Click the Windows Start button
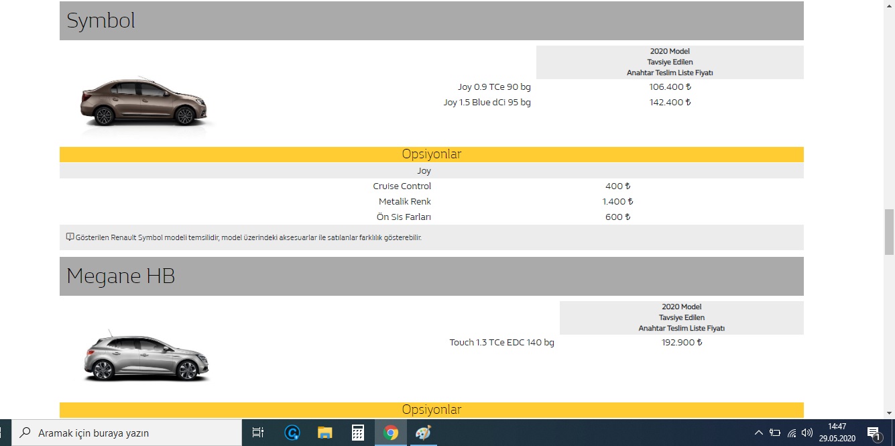 [x=5, y=433]
